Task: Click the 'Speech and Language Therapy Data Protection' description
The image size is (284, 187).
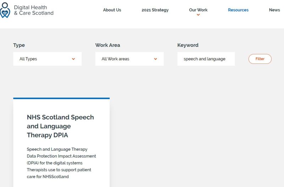Action: pos(61,163)
